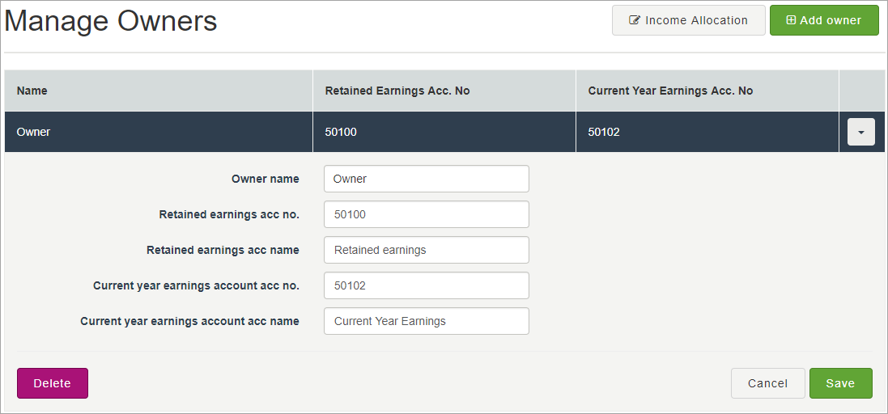Click the 'Owner name' form label

tap(265, 179)
